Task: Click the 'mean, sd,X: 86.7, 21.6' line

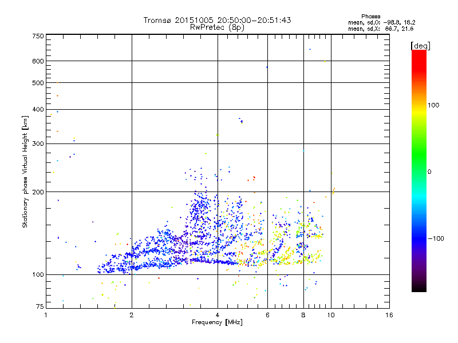Action: (381, 29)
